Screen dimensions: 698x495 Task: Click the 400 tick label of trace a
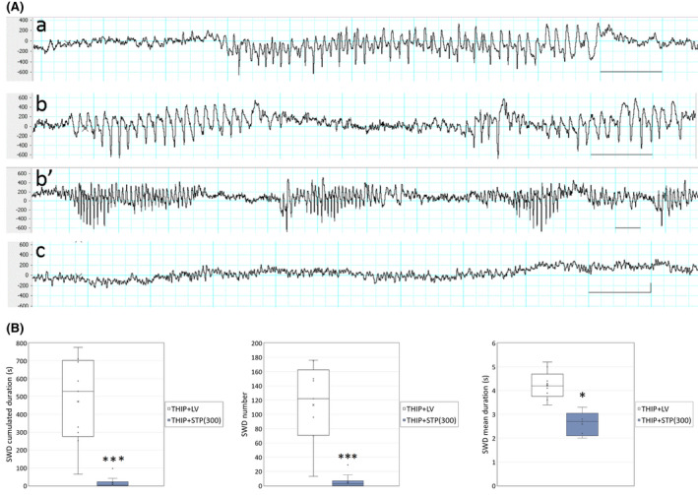coord(24,21)
